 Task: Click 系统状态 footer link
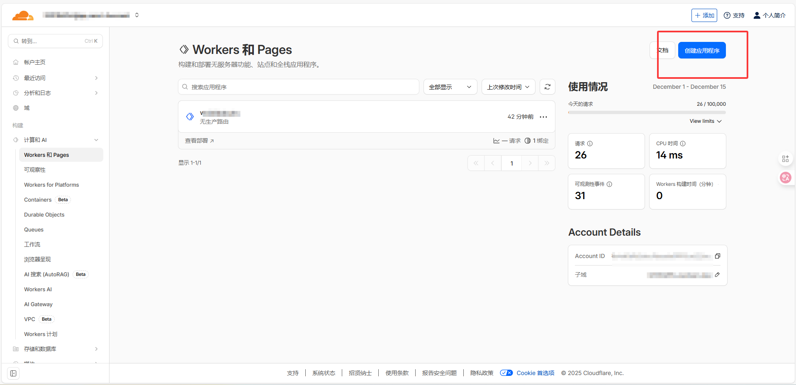tap(324, 373)
